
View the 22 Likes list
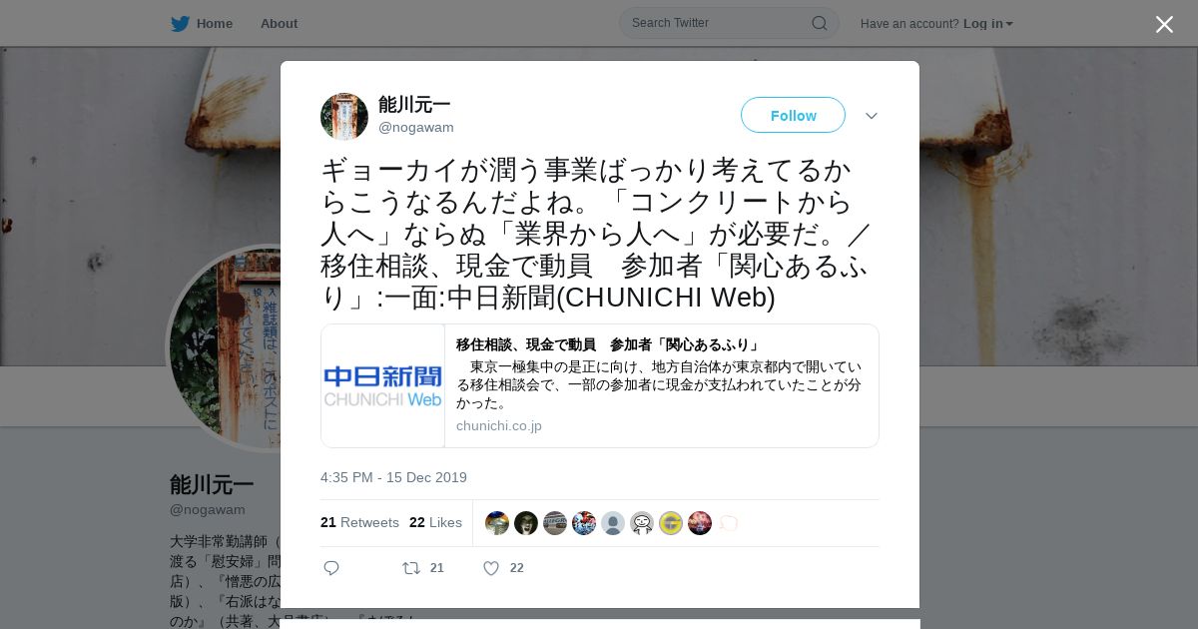click(435, 522)
